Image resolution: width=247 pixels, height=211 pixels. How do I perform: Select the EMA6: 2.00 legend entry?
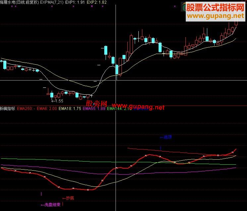[47, 108]
